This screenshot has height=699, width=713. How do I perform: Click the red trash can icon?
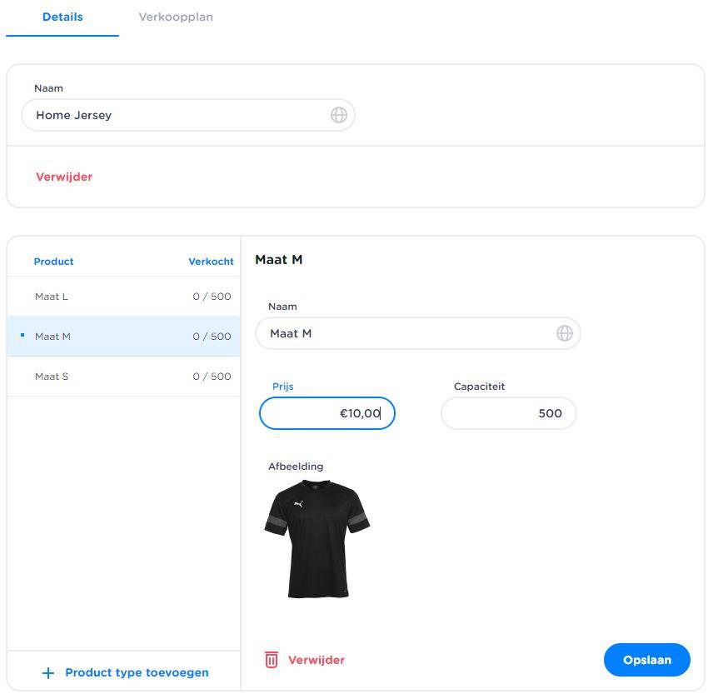272,660
